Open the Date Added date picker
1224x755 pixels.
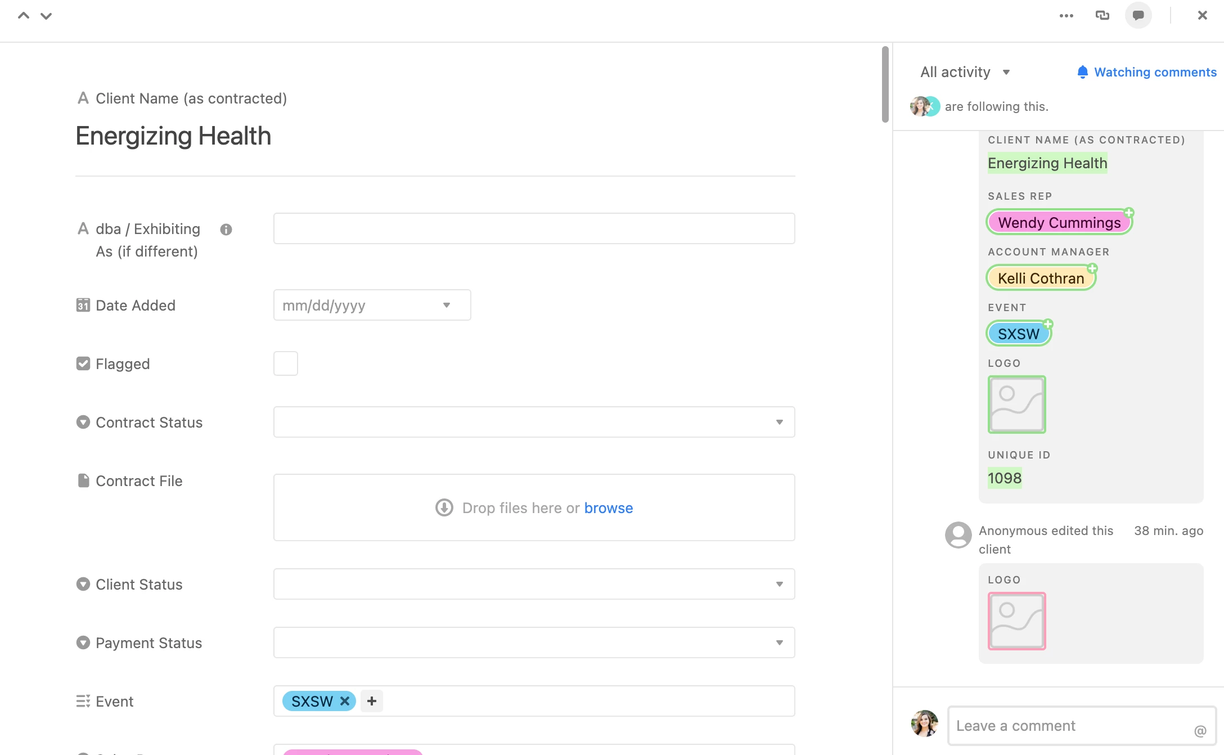[x=372, y=305]
